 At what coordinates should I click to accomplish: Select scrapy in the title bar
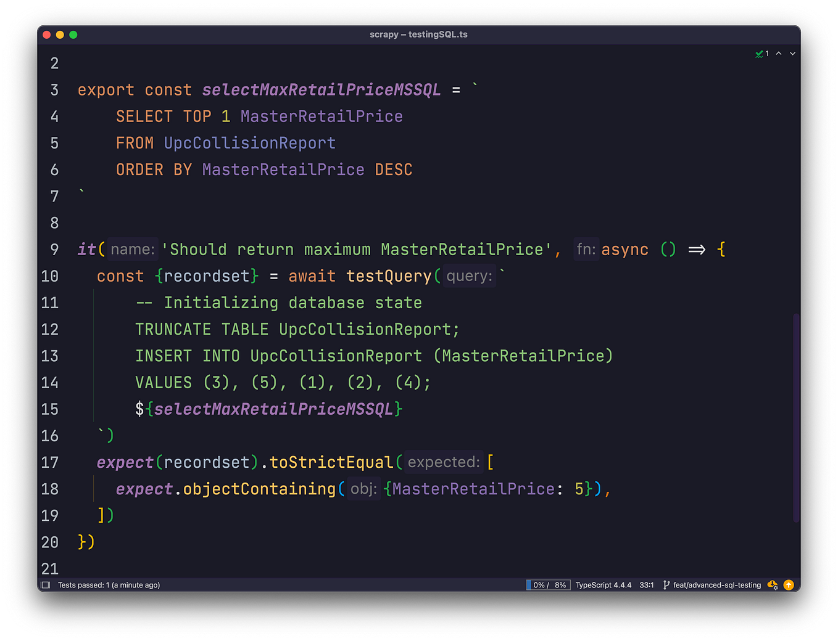click(384, 35)
